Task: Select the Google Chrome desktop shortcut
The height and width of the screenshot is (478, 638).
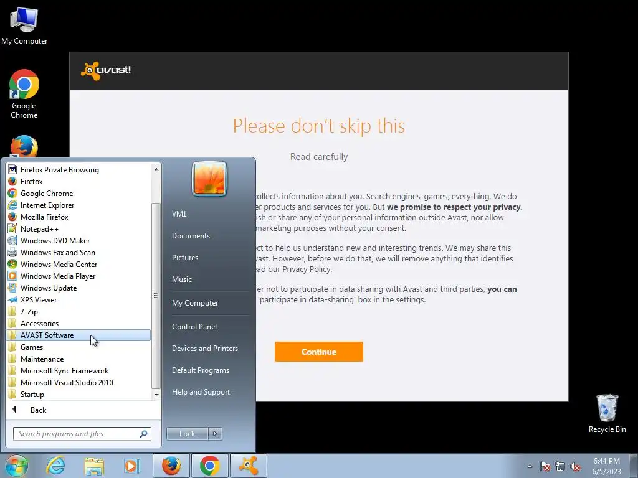Action: pos(24,94)
